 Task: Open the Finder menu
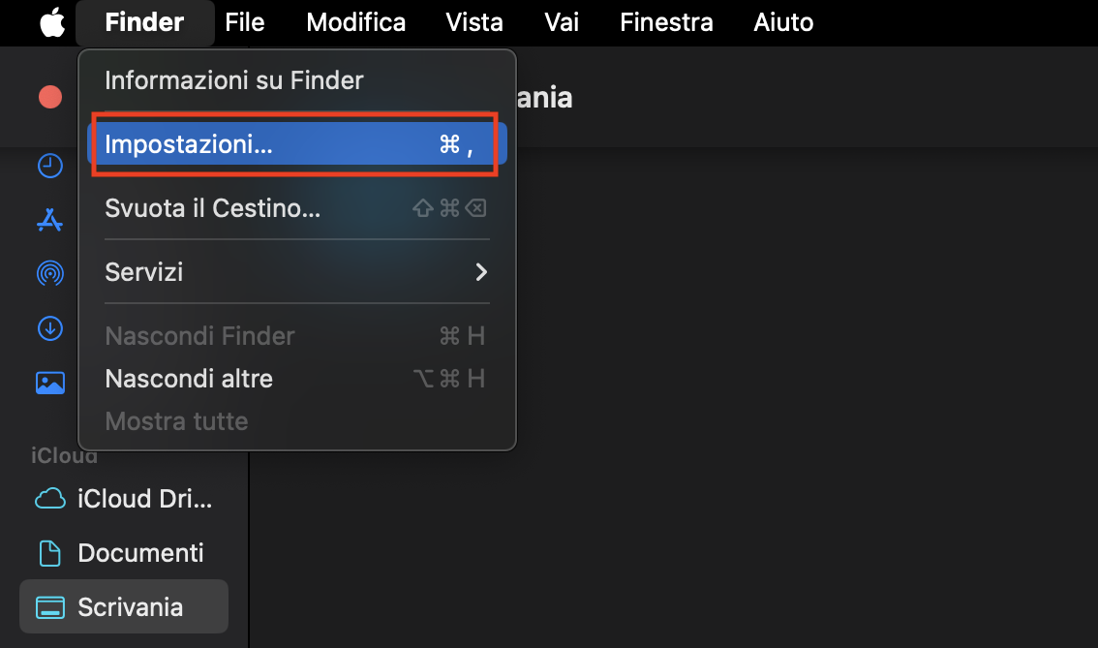(x=144, y=21)
